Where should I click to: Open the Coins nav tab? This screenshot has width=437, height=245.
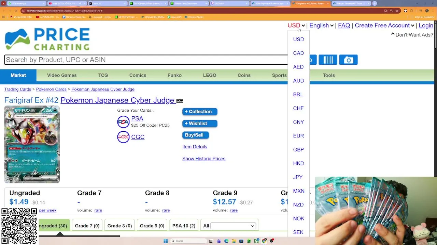point(244,75)
